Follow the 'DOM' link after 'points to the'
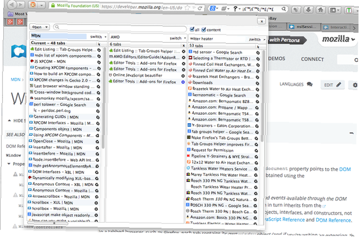This screenshot has width=359, height=237. pos(345,169)
